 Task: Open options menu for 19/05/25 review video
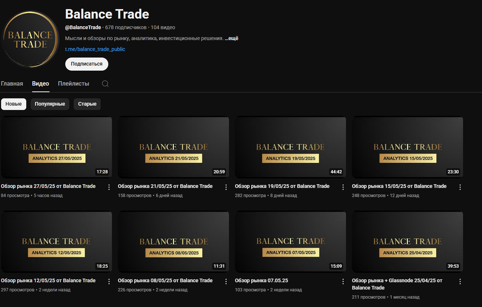coord(343,187)
